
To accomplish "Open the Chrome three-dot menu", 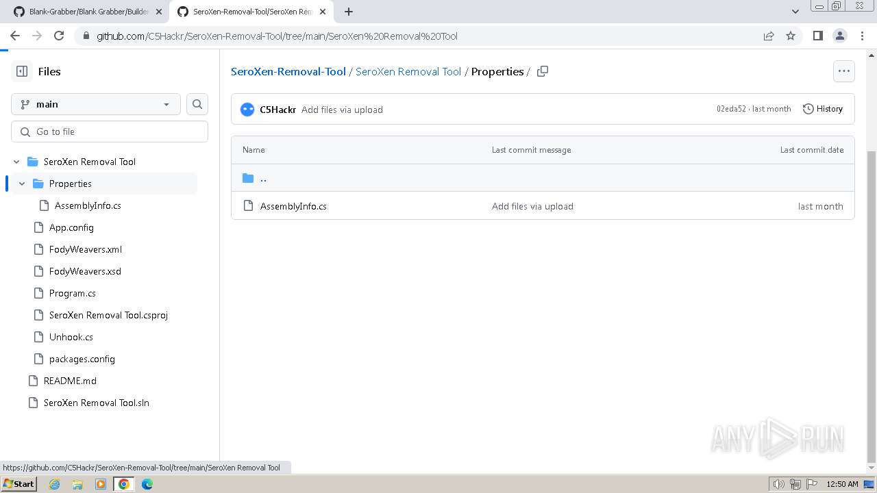I will click(x=861, y=36).
